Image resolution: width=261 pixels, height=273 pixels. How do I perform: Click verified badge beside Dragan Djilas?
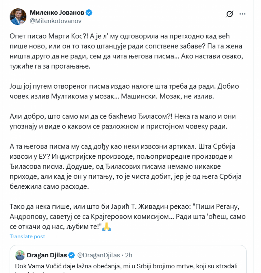coord(72,255)
